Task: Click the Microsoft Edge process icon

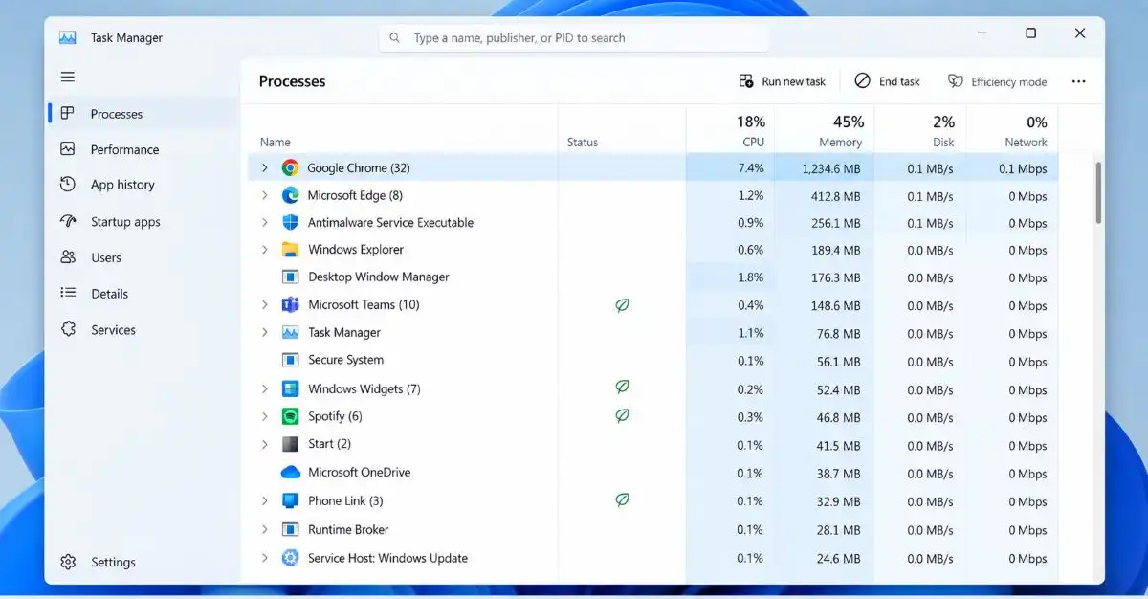Action: (x=290, y=195)
